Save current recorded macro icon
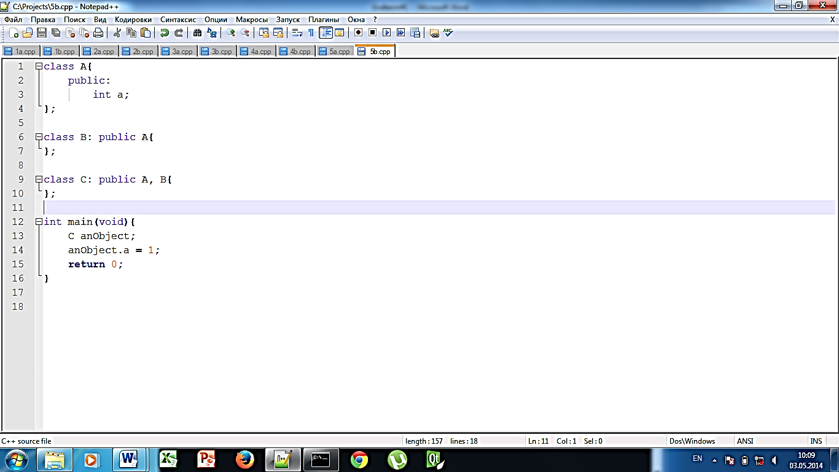This screenshot has width=839, height=472. point(415,33)
